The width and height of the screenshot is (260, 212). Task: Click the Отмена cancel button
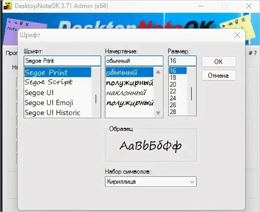219,75
